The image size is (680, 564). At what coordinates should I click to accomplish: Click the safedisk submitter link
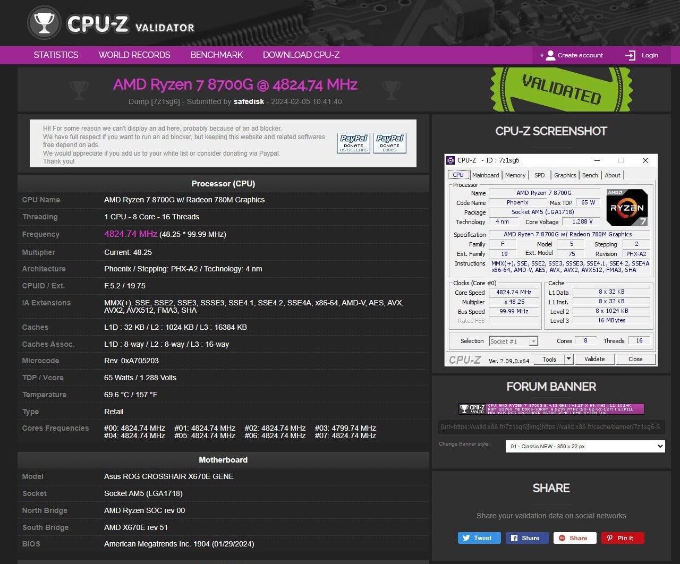click(x=249, y=101)
